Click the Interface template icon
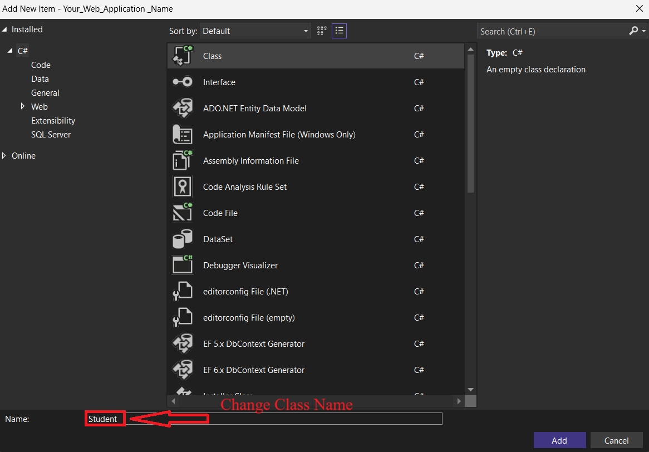 point(183,82)
